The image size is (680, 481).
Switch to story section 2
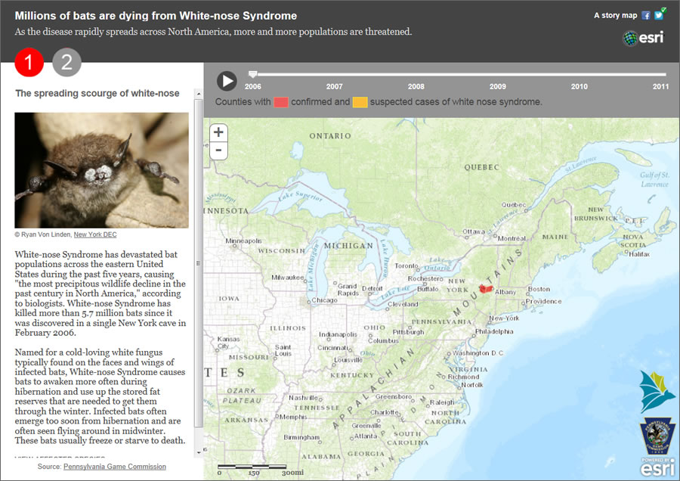(66, 63)
